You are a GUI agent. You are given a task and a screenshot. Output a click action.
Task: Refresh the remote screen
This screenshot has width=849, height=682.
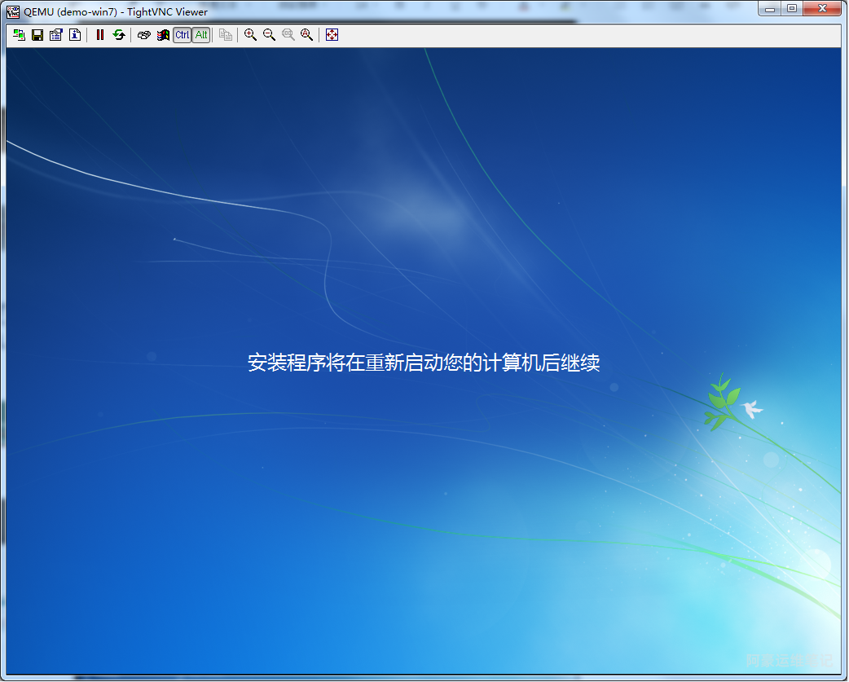(x=119, y=35)
